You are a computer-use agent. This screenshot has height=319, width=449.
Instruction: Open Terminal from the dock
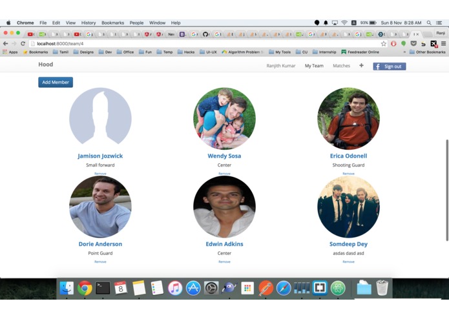103,288
